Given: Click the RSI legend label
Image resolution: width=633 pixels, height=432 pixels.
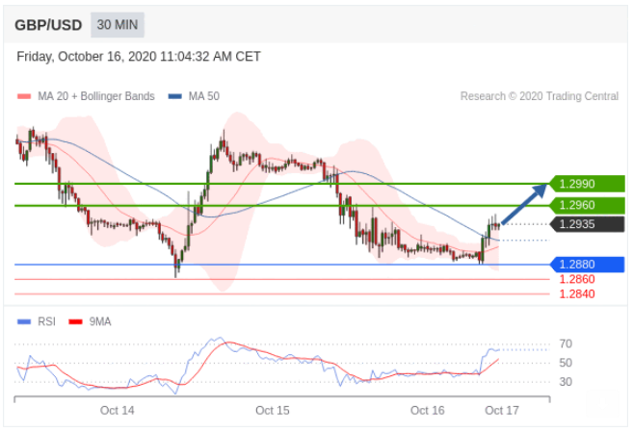Looking at the screenshot, I should [x=46, y=321].
